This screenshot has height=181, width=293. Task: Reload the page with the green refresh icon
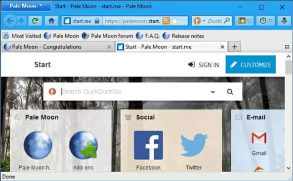(x=35, y=21)
